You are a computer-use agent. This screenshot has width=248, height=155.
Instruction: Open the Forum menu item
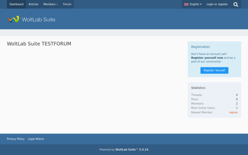(x=67, y=4)
